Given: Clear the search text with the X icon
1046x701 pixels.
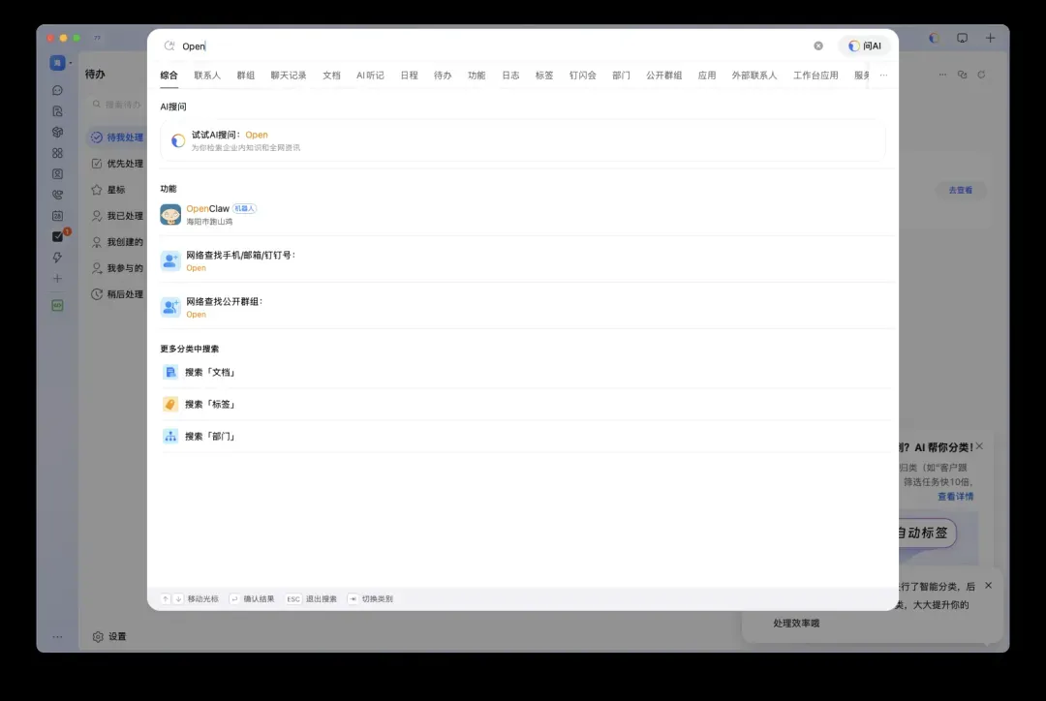Looking at the screenshot, I should (x=817, y=46).
